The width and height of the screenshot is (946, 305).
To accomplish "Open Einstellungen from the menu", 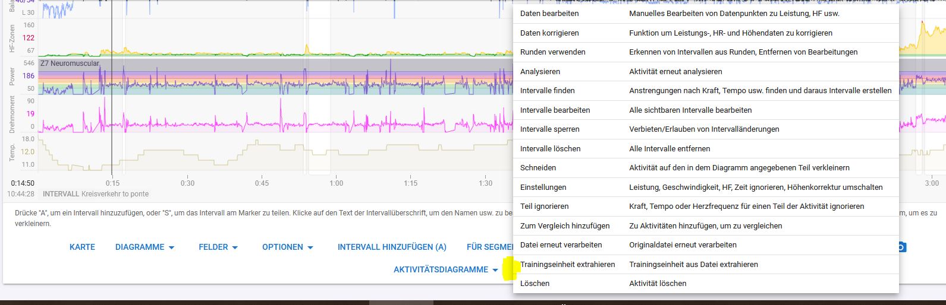I will click(706, 188).
